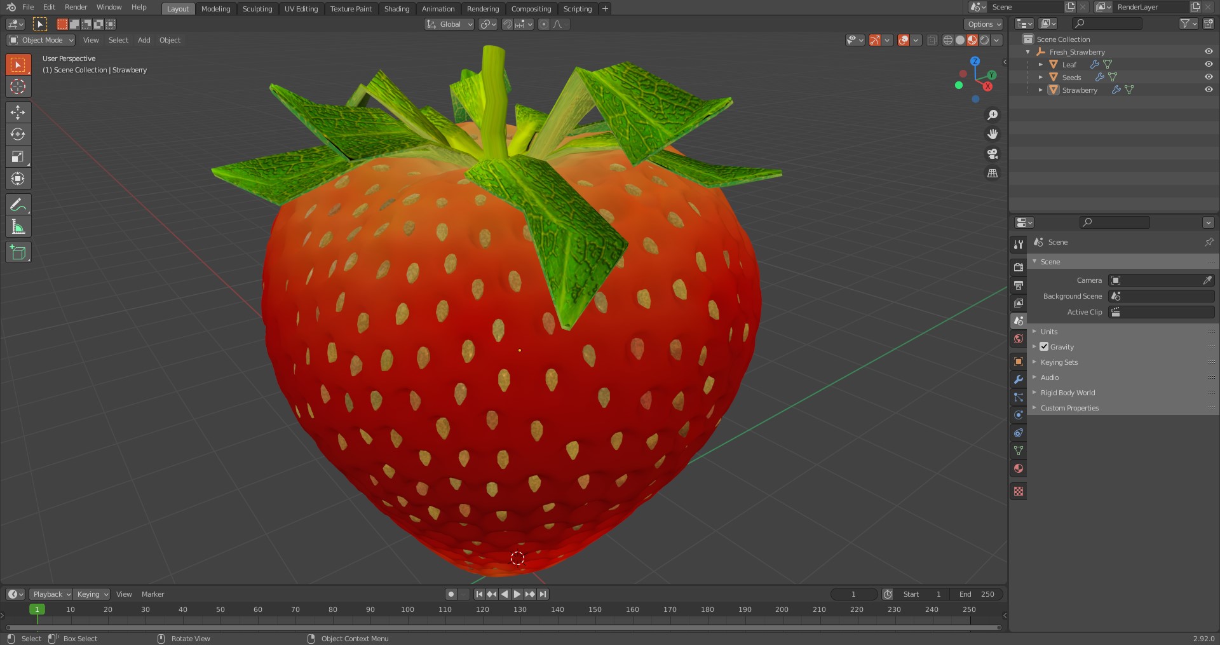Click the End frame field showing 250
Screen dimensions: 1220x645
(977, 594)
